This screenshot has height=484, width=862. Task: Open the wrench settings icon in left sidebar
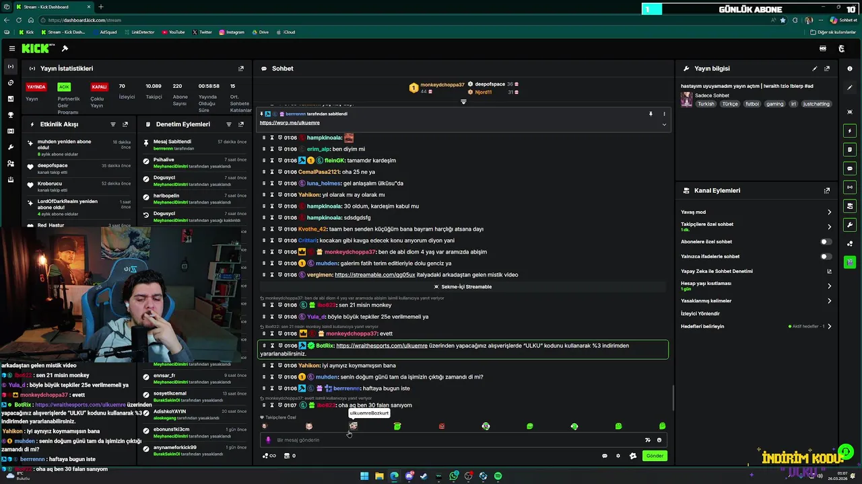click(x=11, y=147)
